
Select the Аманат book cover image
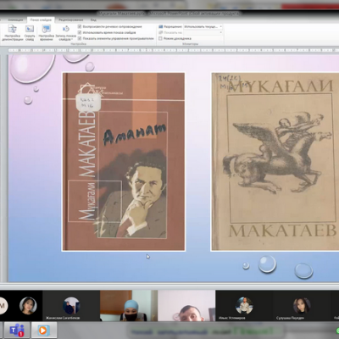(124, 162)
